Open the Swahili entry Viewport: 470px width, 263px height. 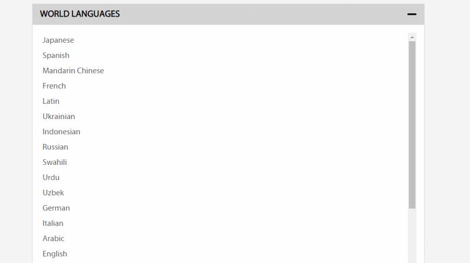(55, 162)
